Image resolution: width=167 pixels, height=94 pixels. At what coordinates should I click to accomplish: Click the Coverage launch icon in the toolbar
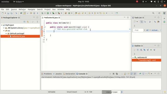[x=53, y=13]
